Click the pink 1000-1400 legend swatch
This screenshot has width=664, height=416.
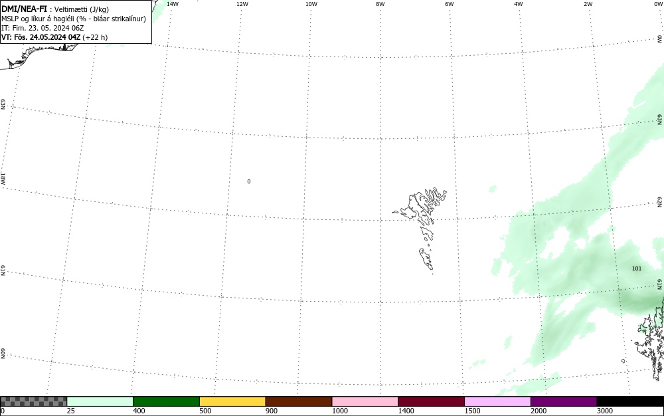(365, 401)
